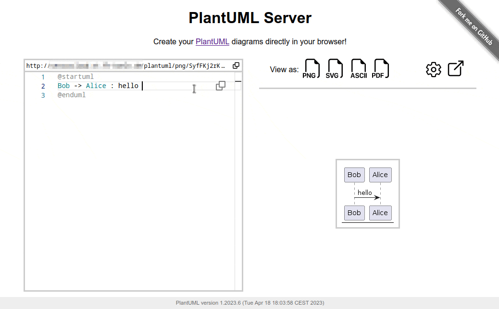
Task: Follow the PlantUML hyperlink
Action: 212,42
